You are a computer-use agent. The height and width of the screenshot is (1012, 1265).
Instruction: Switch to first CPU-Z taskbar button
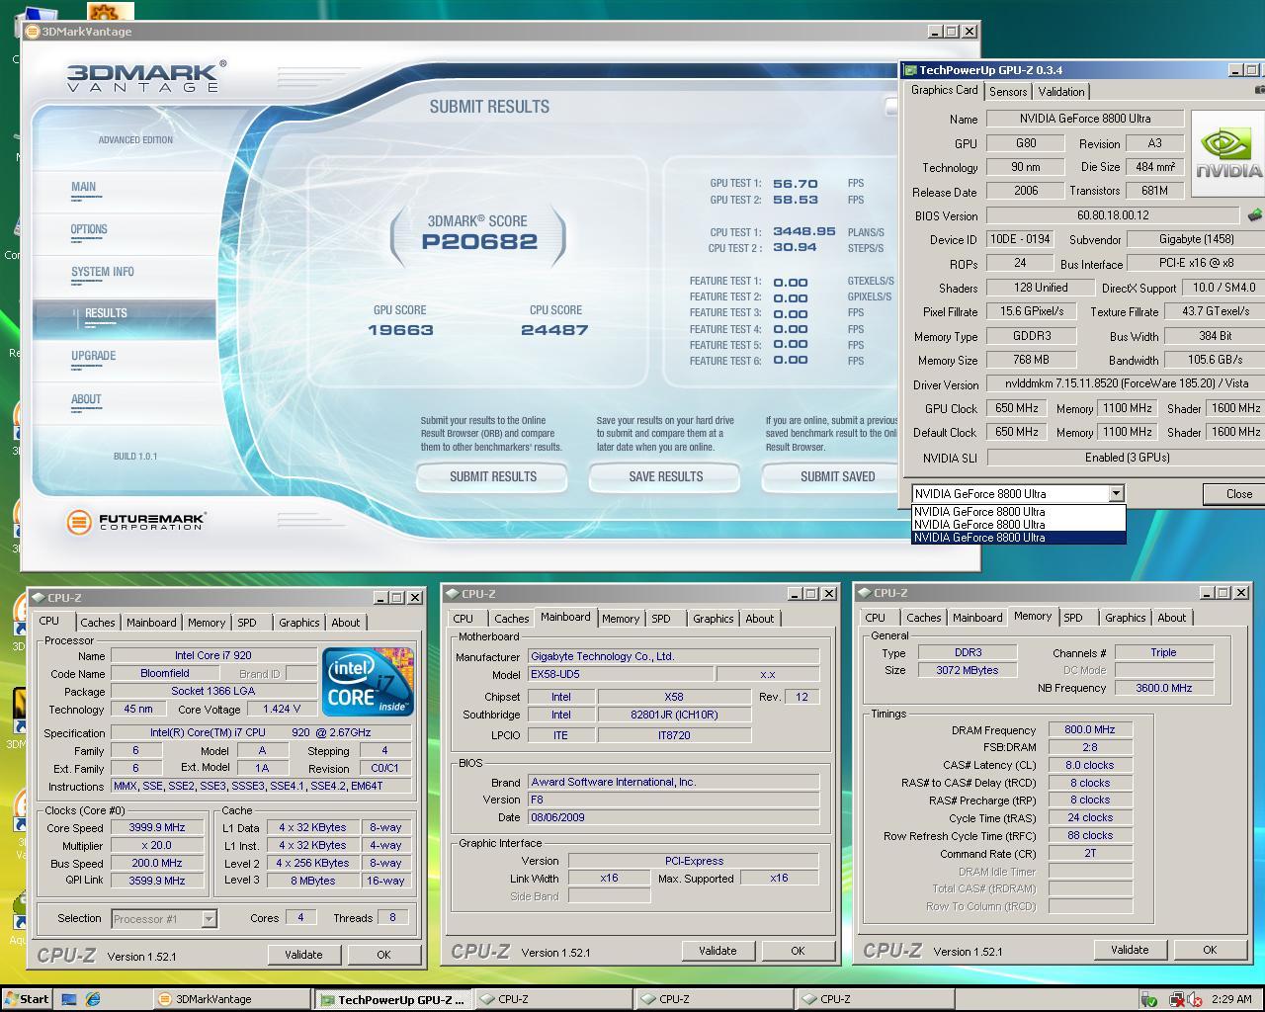point(553,999)
